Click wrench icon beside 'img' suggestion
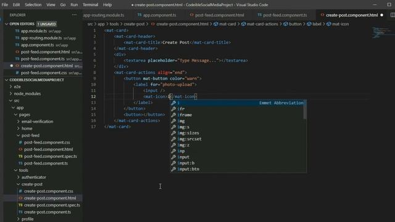This screenshot has width=395, height=222. (x=173, y=121)
